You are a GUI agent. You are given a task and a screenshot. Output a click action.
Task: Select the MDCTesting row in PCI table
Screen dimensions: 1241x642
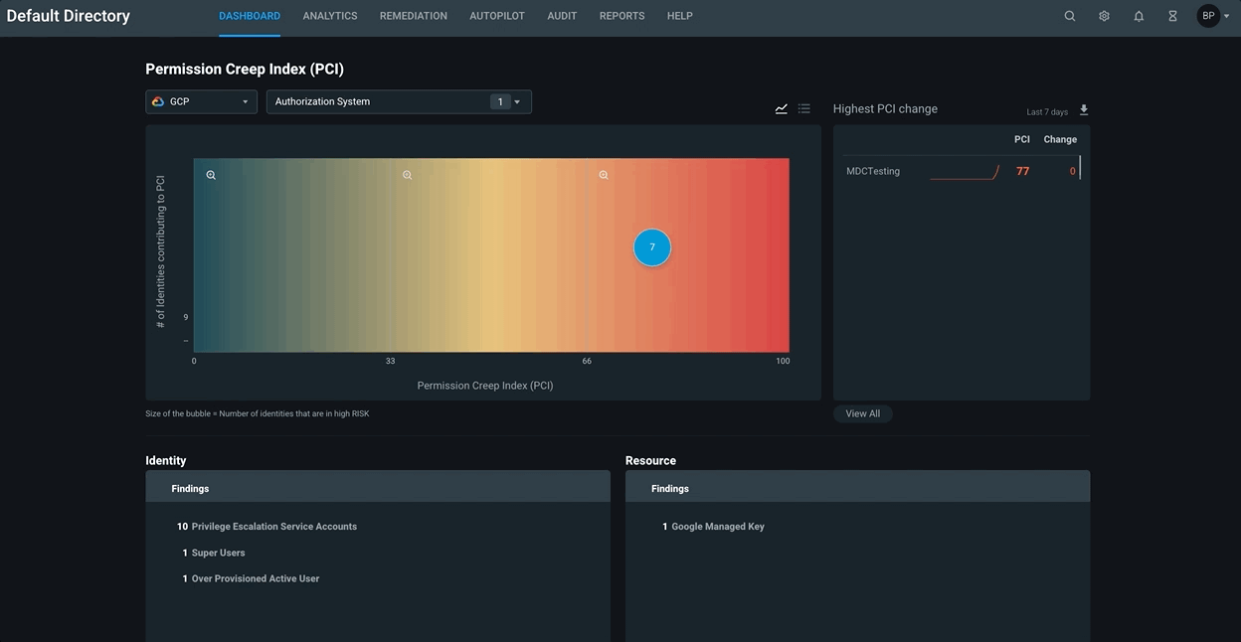(x=873, y=171)
